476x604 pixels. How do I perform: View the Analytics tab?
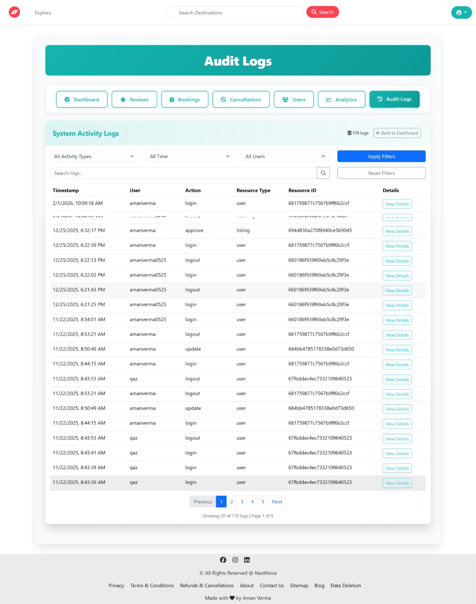(x=341, y=100)
